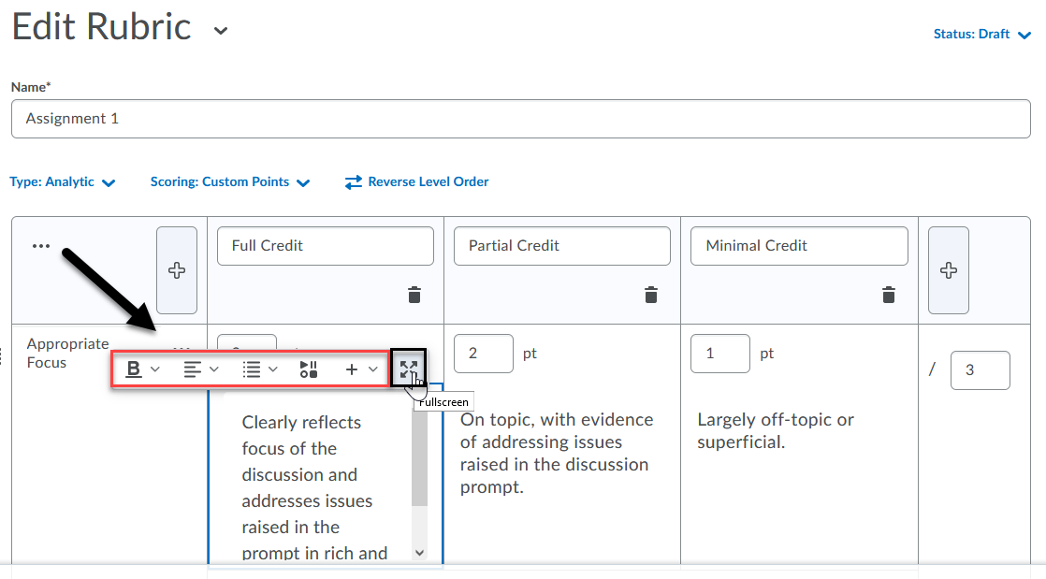Click the scroll down arrow in description editor

(x=419, y=553)
